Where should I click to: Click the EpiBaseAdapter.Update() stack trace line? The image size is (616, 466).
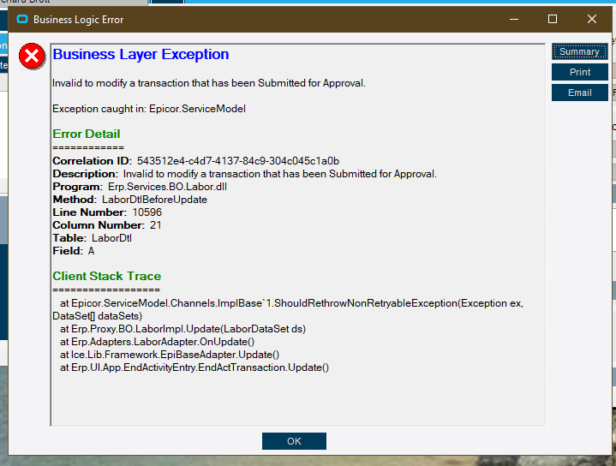(170, 355)
